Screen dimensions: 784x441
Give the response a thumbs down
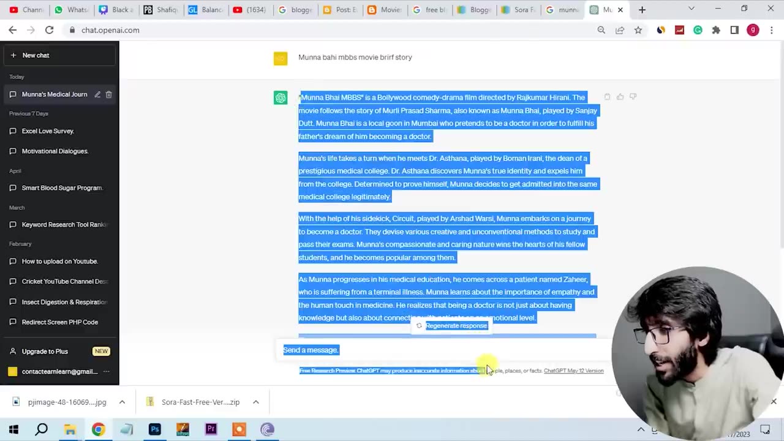tap(633, 97)
